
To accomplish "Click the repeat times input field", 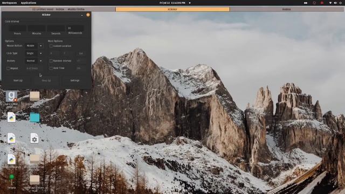I will (34, 68).
